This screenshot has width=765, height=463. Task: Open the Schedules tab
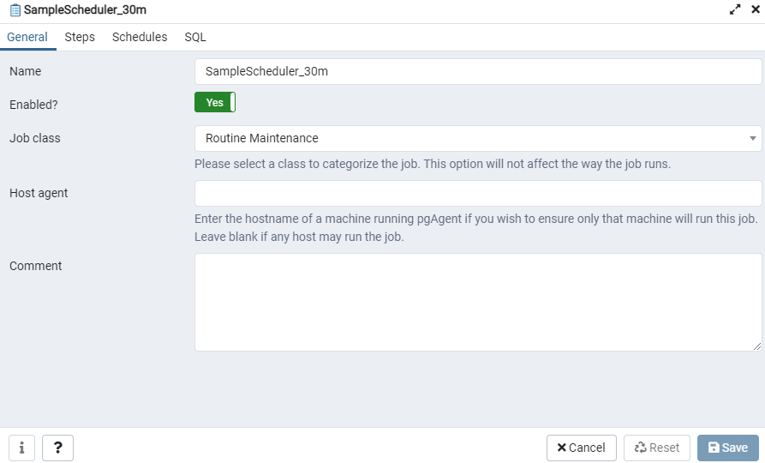140,37
